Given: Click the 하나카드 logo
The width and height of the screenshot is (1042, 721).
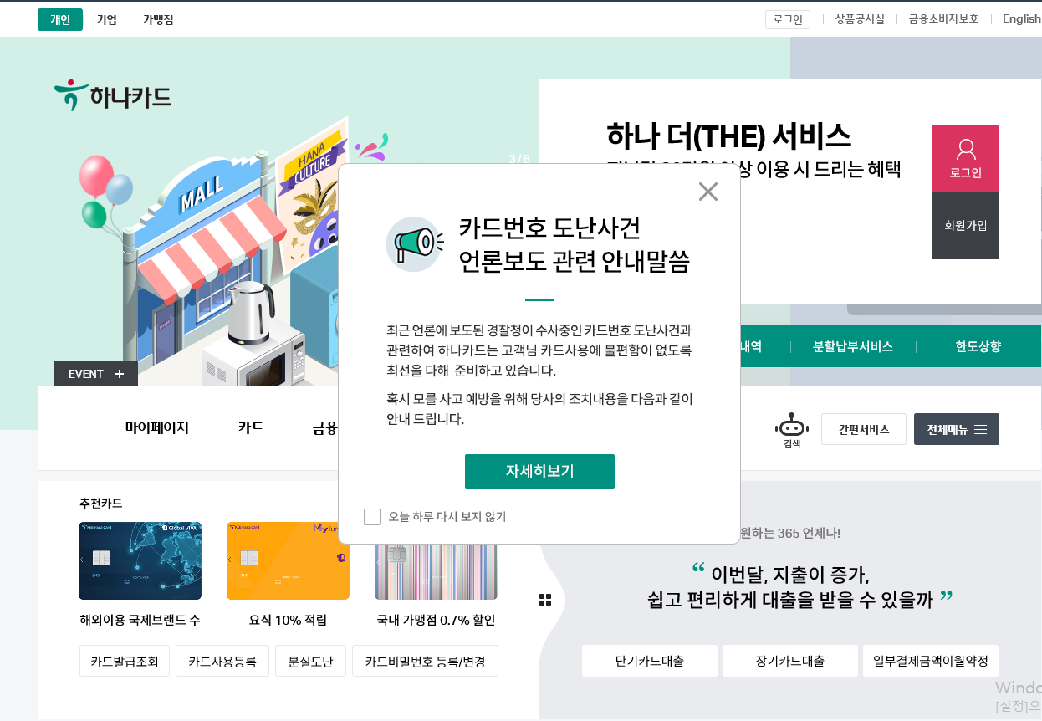Looking at the screenshot, I should pyautogui.click(x=113, y=96).
